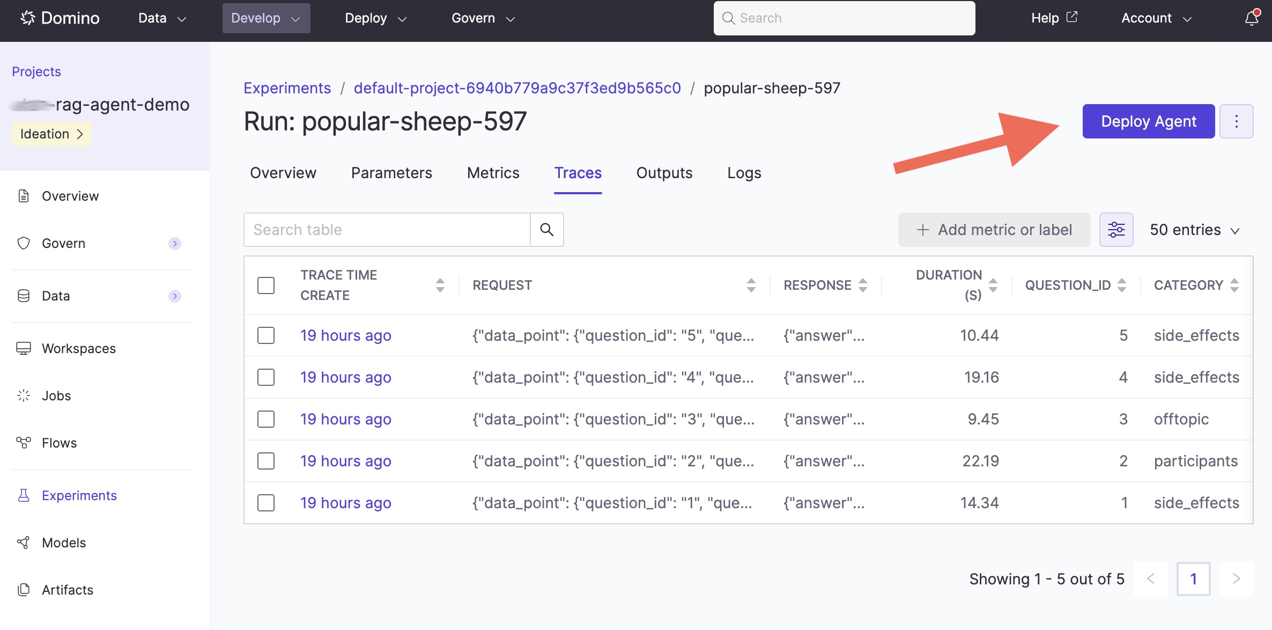Switch to the Metrics tab
Viewport: 1272px width, 630px height.
493,173
